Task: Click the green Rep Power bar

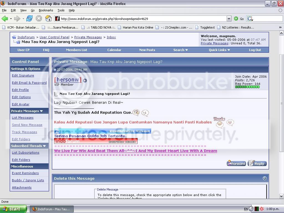Action: 247,87
